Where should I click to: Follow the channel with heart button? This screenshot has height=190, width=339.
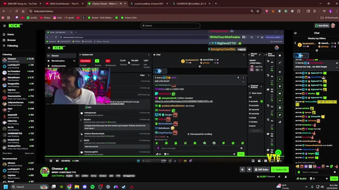(x=249, y=170)
